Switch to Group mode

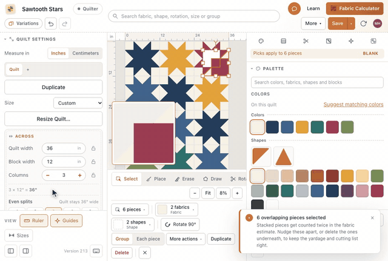122,239
